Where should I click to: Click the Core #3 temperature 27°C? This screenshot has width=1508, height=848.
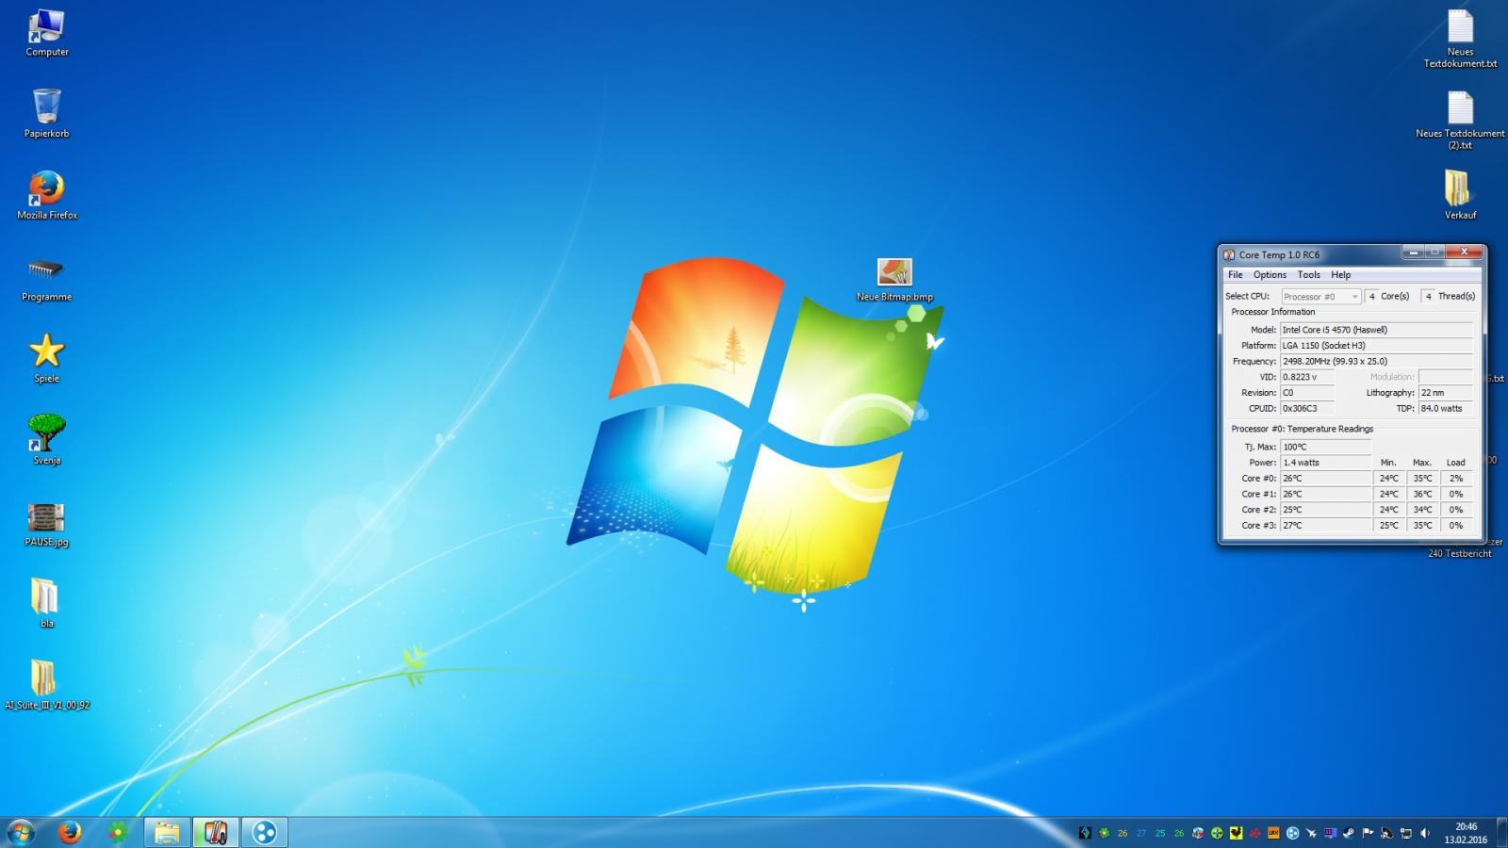coord(1325,526)
